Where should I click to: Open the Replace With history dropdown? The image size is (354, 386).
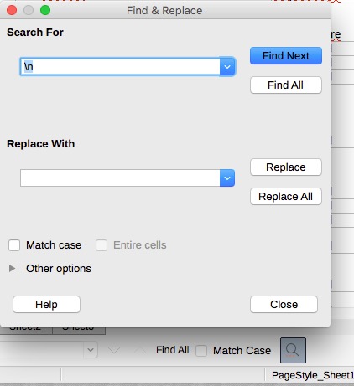(x=227, y=178)
